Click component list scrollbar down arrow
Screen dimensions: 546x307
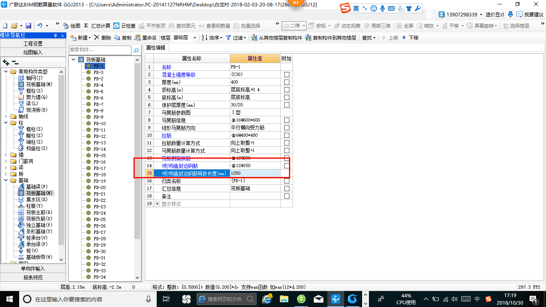tap(138, 277)
